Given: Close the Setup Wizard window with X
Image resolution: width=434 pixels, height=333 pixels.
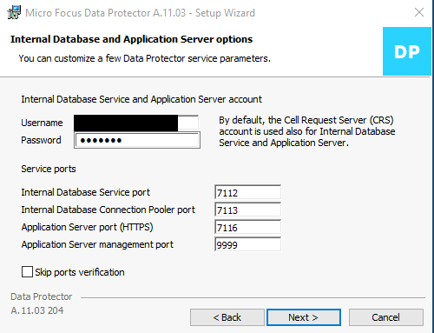Looking at the screenshot, I should pyautogui.click(x=419, y=12).
